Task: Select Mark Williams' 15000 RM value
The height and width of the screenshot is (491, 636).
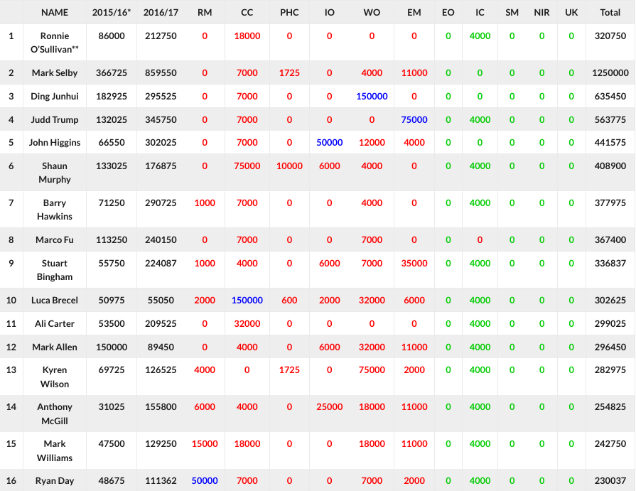Action: pyautogui.click(x=205, y=443)
